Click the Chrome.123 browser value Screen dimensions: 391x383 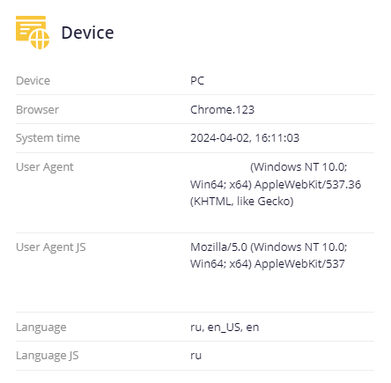pos(222,109)
